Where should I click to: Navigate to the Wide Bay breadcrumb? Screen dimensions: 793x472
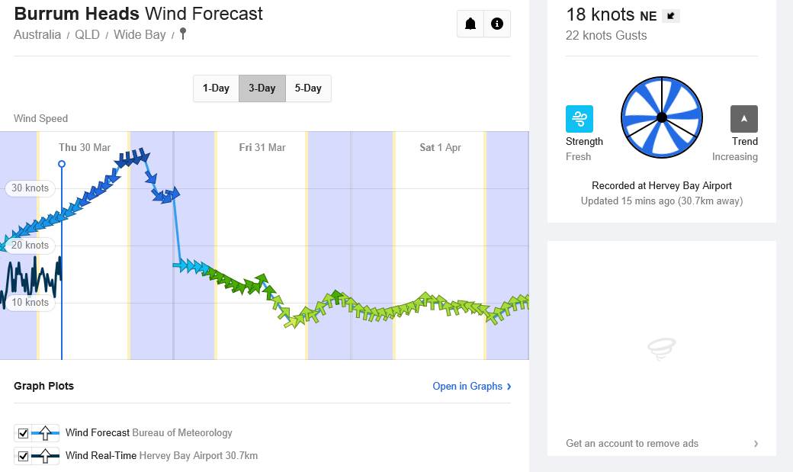click(140, 35)
